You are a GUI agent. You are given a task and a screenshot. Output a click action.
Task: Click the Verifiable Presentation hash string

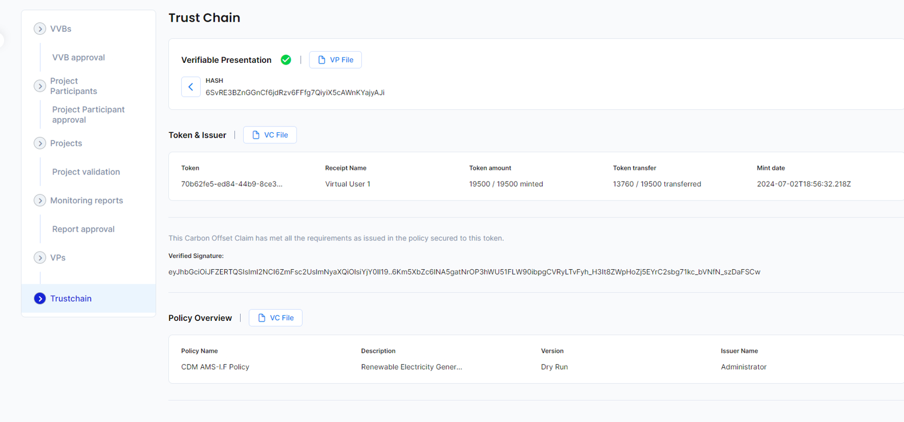tap(295, 92)
